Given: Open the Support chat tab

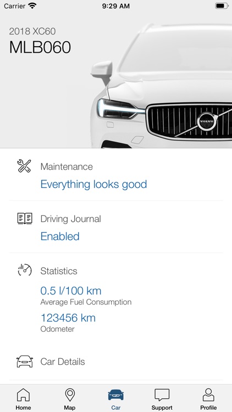Looking at the screenshot, I should pos(162,399).
